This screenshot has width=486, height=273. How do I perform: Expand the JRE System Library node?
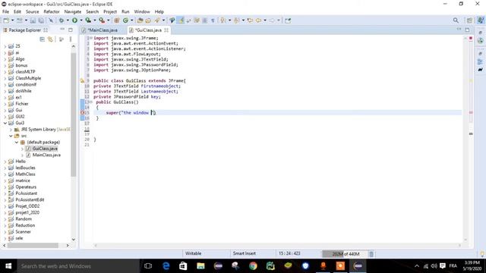point(11,130)
